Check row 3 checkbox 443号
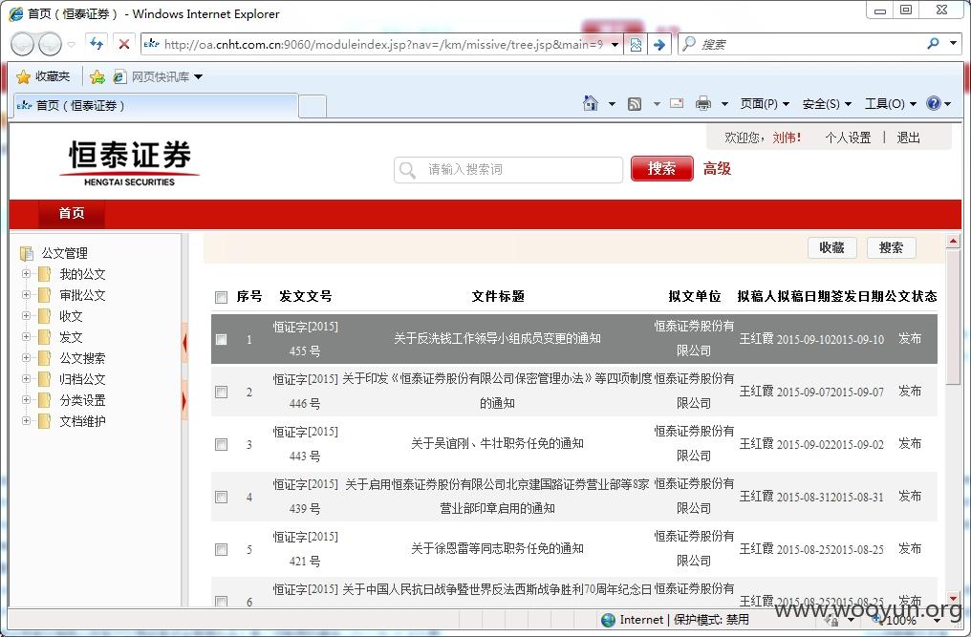The height and width of the screenshot is (637, 971). pos(221,444)
